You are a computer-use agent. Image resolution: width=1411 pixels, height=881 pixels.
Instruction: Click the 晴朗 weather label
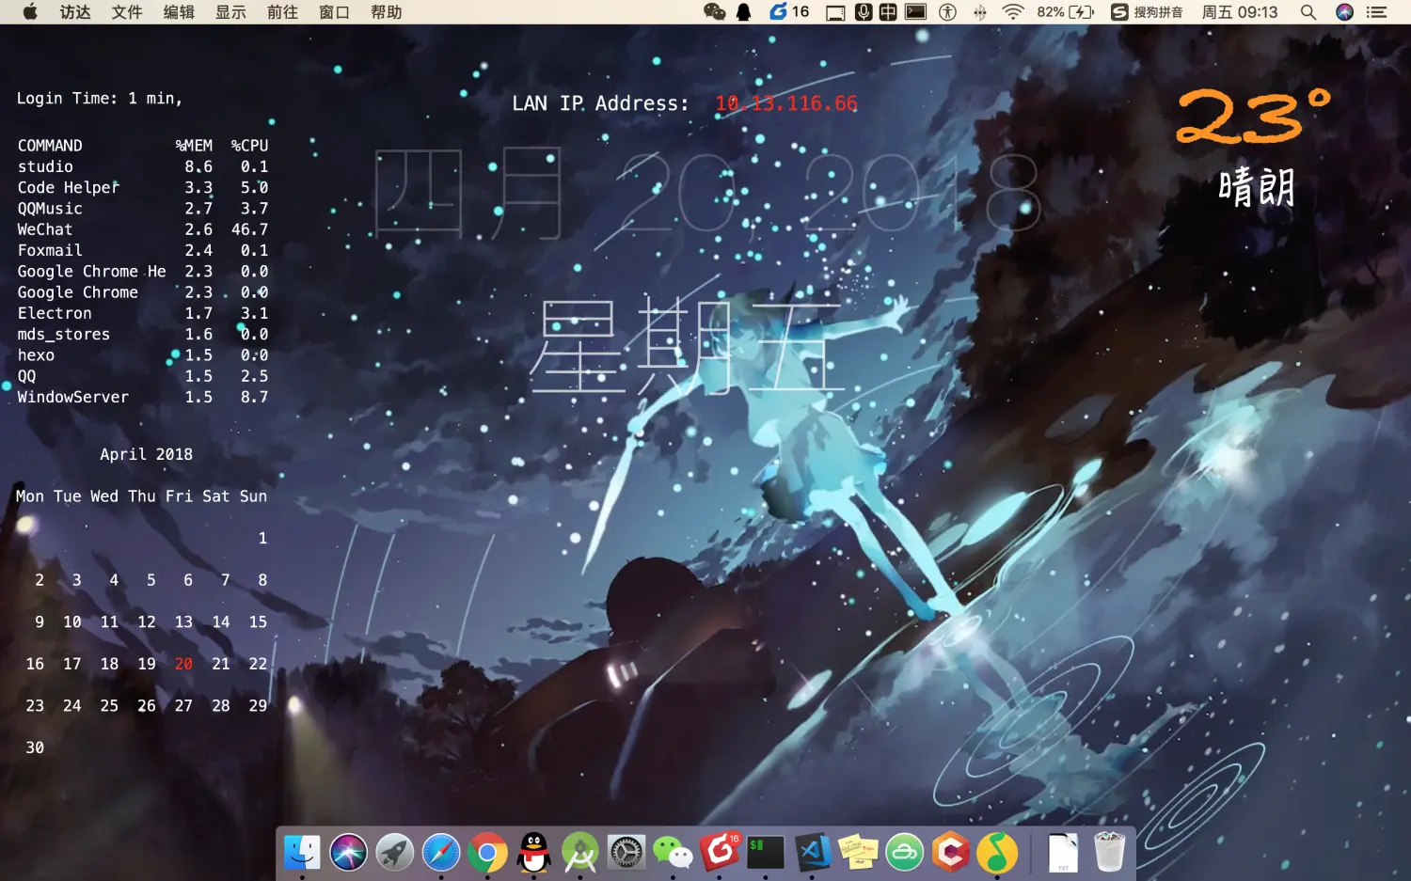coord(1257,187)
